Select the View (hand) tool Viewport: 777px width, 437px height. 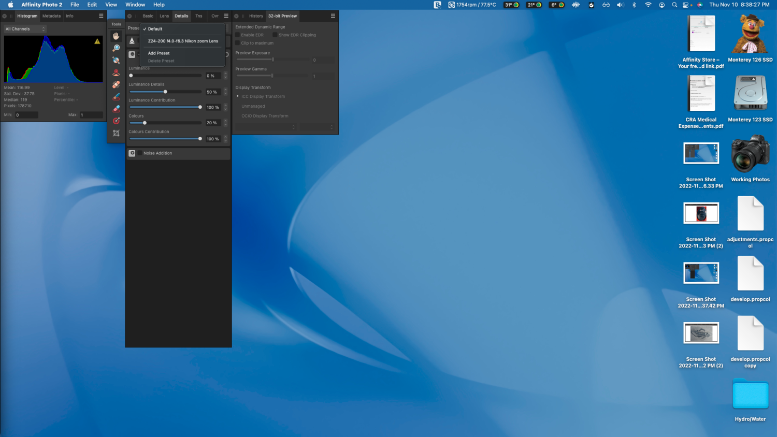(x=116, y=36)
